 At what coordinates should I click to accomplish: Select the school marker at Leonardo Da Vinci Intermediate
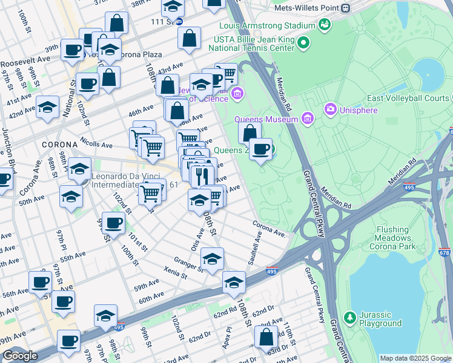(x=80, y=169)
